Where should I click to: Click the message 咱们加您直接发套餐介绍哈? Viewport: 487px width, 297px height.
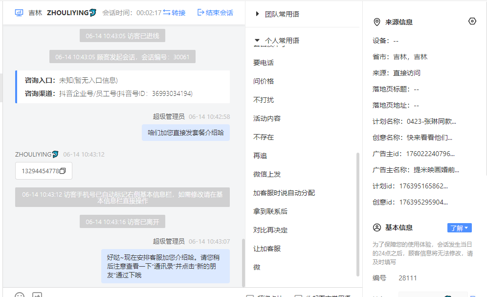pyautogui.click(x=186, y=133)
